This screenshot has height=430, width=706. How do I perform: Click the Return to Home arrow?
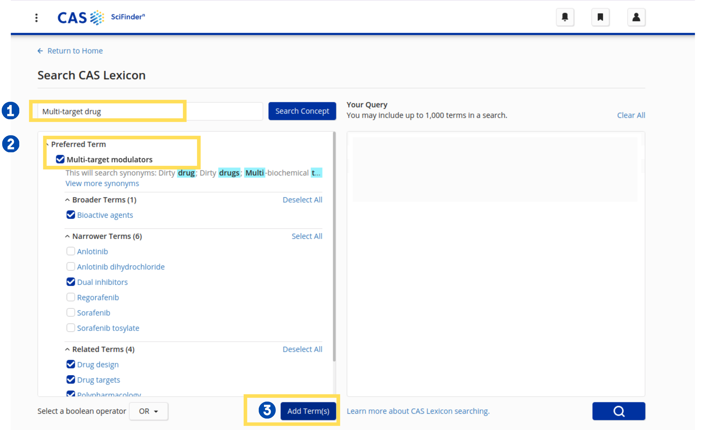(x=40, y=51)
